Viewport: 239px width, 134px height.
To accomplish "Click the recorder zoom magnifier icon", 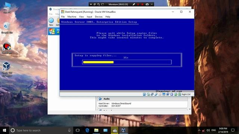I will 99,4.
